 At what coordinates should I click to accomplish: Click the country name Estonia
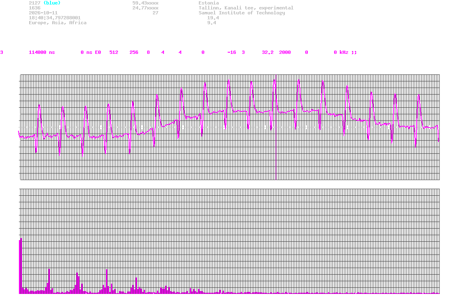[x=209, y=3]
